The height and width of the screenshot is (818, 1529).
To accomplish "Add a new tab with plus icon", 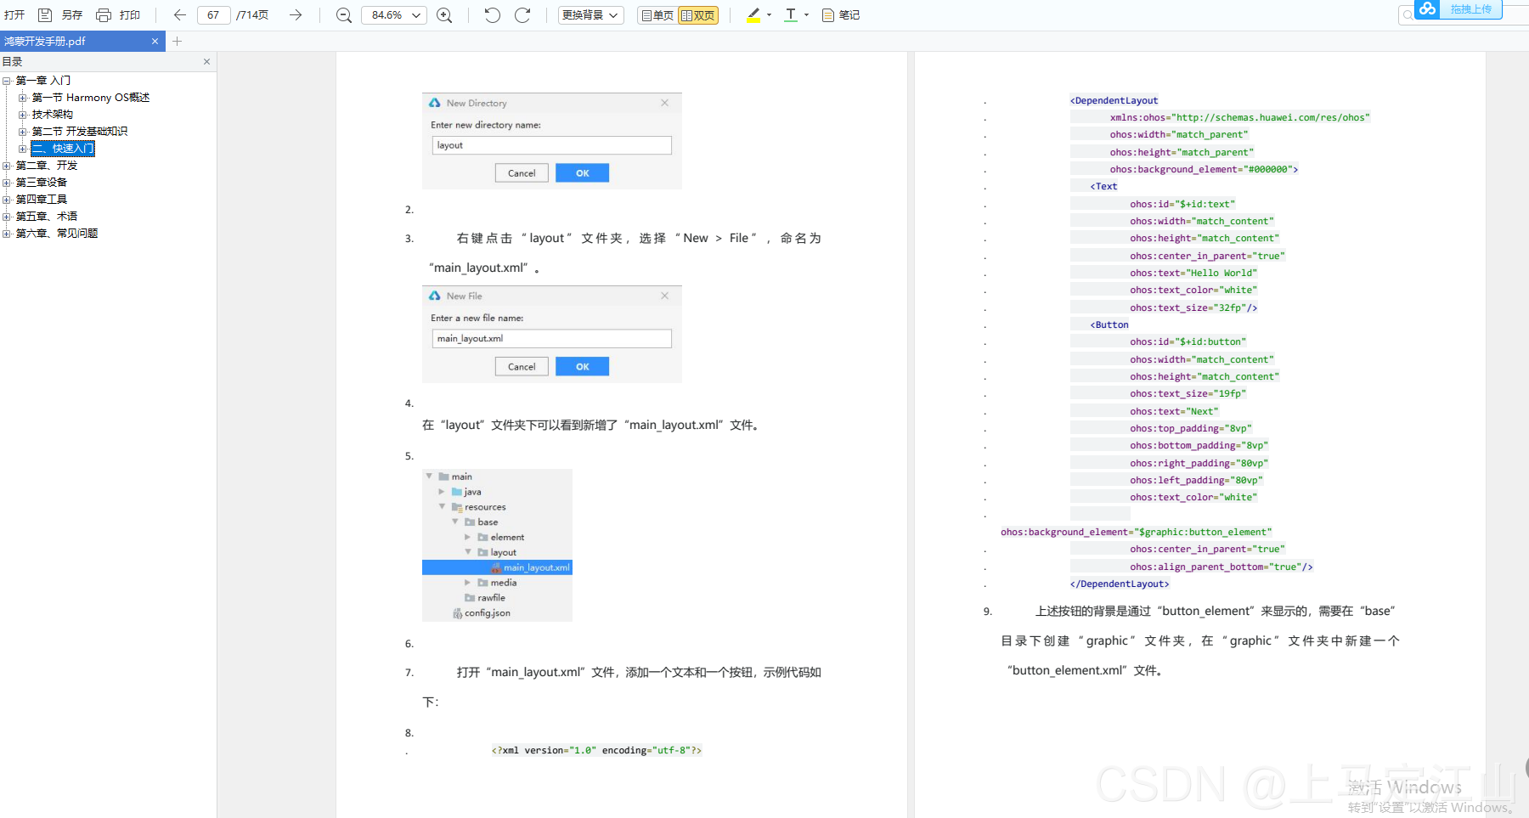I will [x=177, y=41].
